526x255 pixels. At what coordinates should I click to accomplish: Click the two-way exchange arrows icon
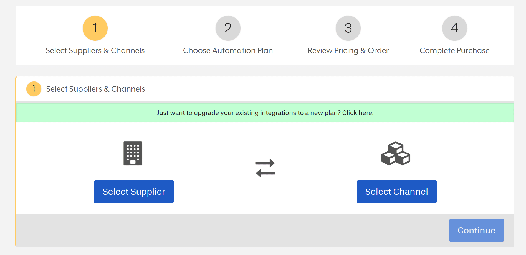[265, 168]
